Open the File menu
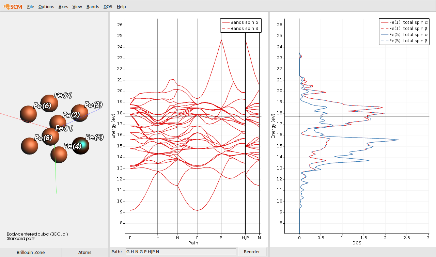 tap(30, 6)
